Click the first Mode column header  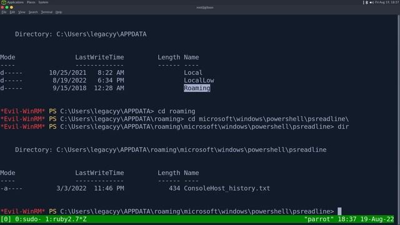[7, 57]
